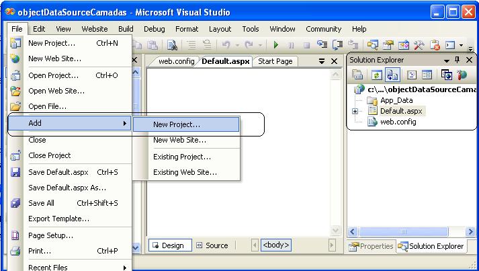Click the Solution Explorer scroll left arrow
The width and height of the screenshot is (479, 271).
tap(353, 231)
